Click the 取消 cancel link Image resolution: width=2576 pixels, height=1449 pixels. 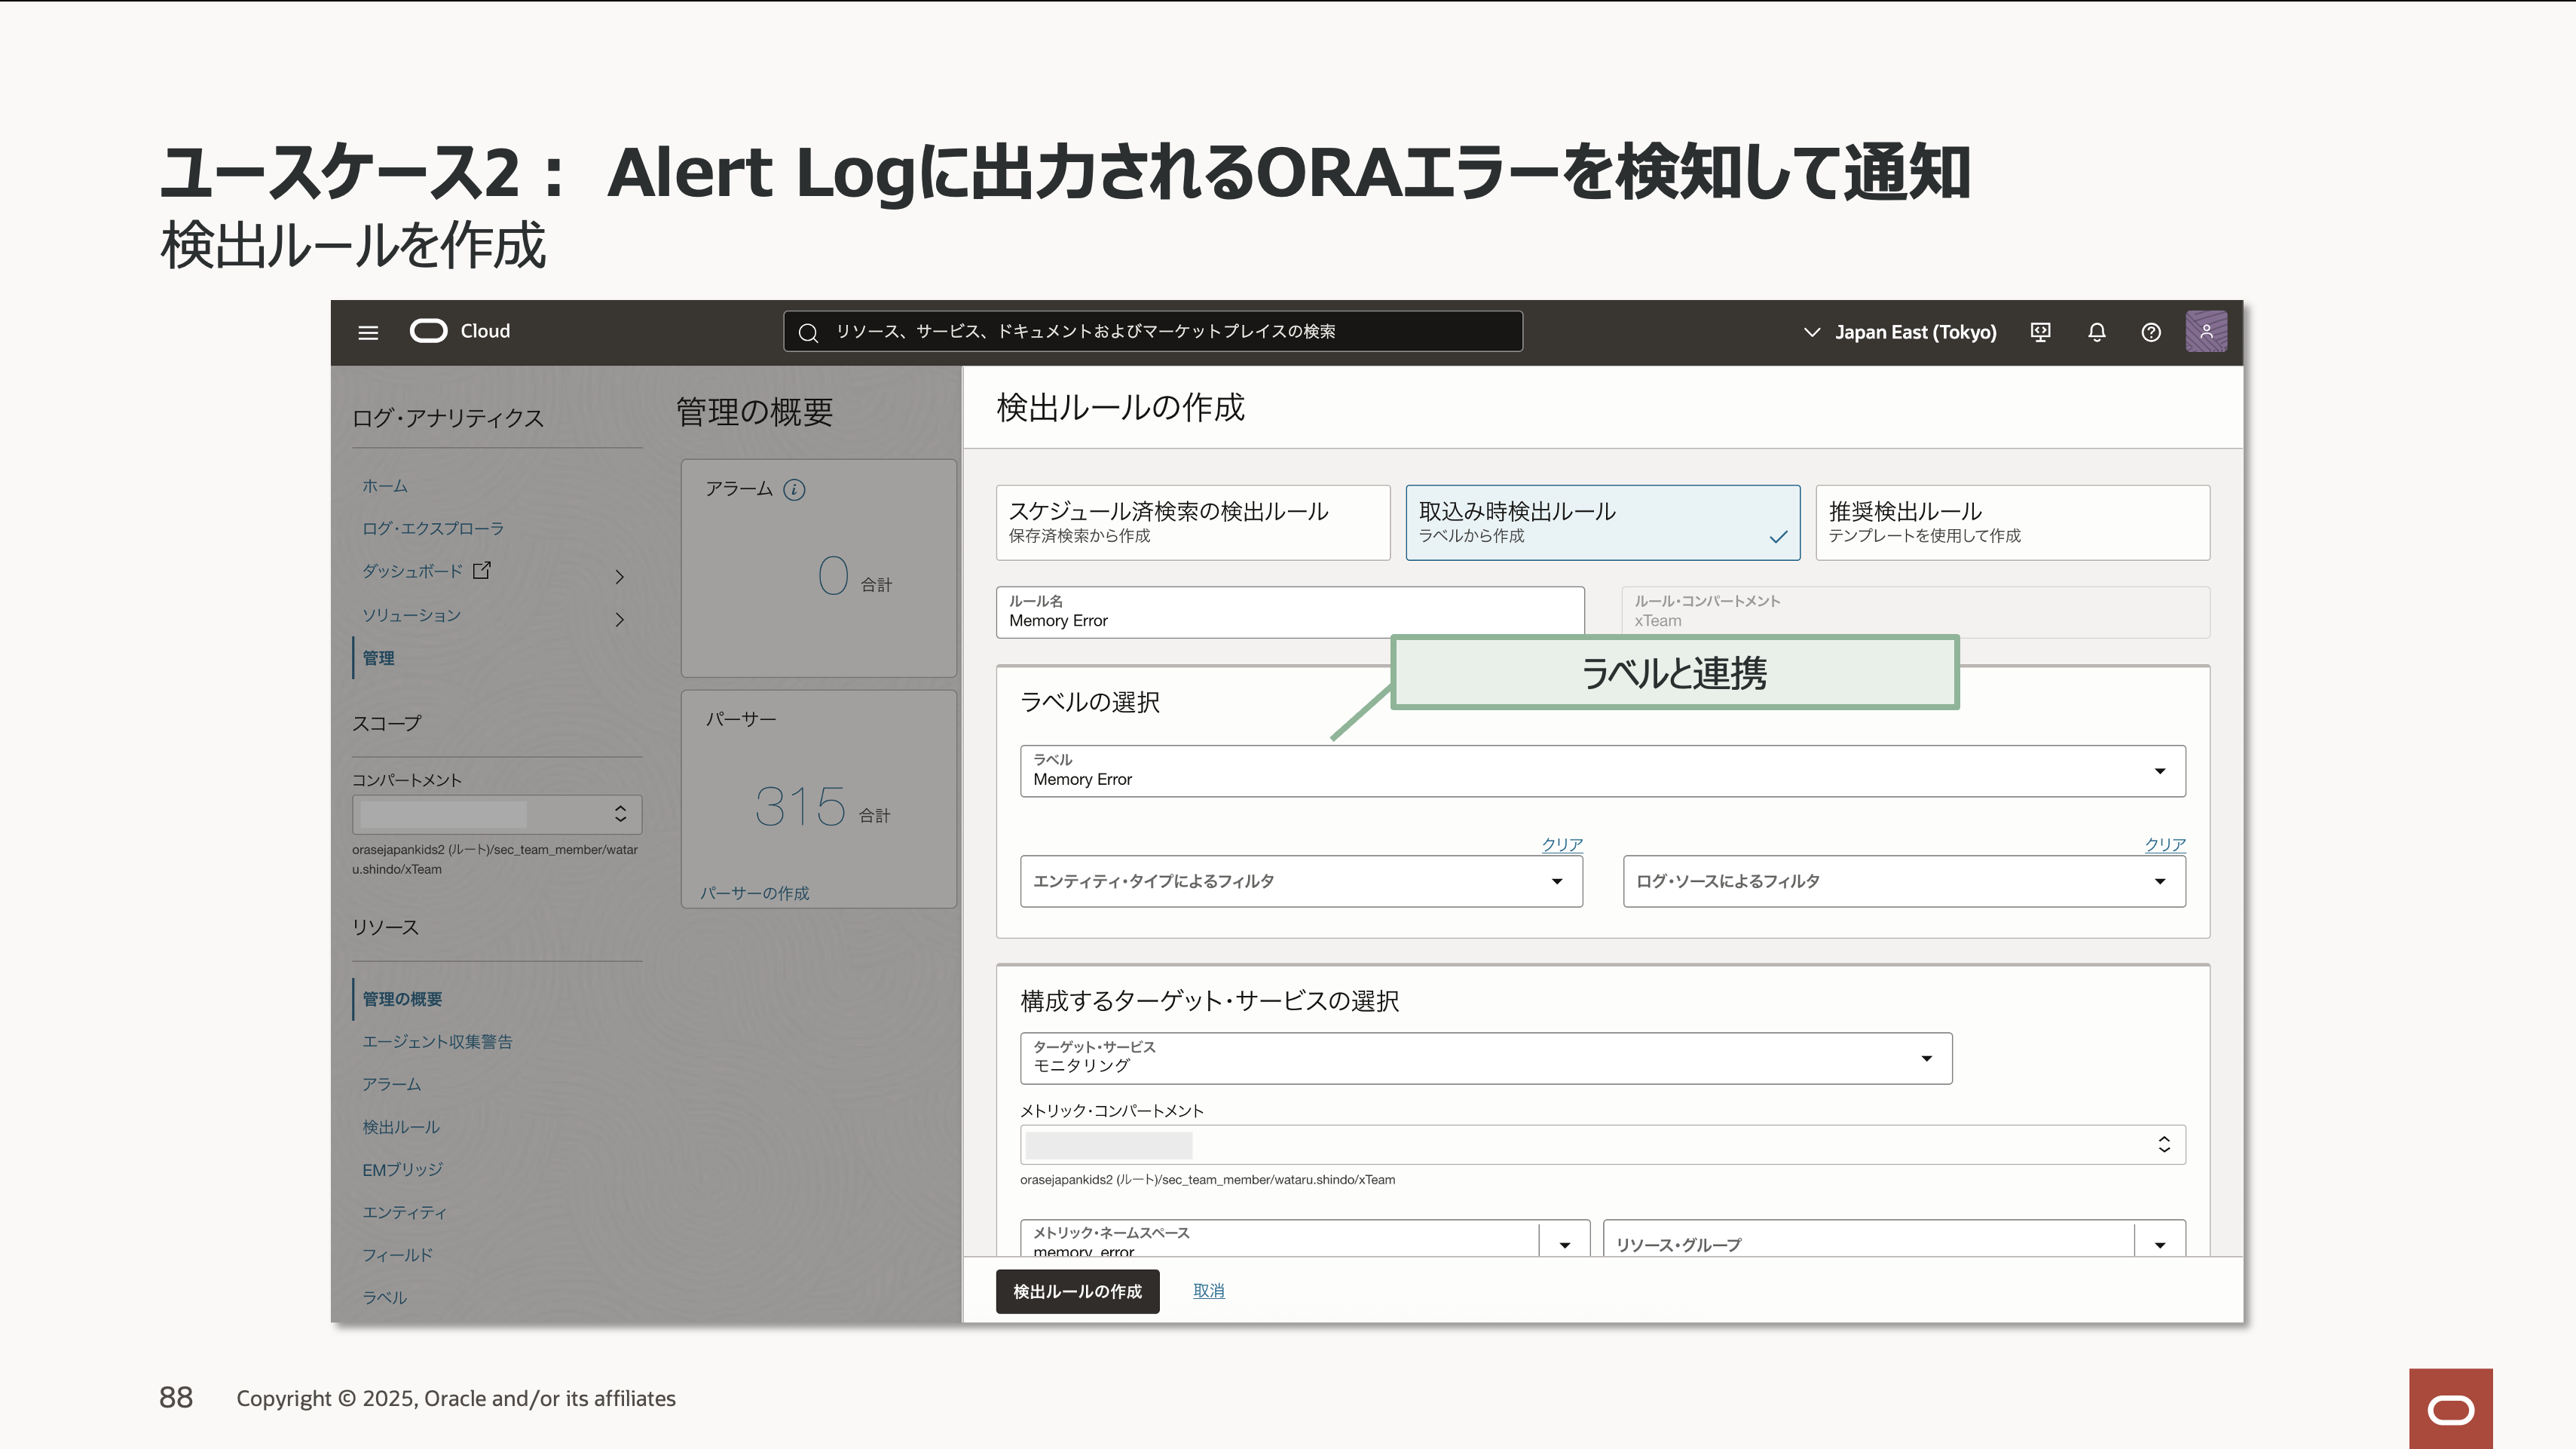coord(1208,1291)
